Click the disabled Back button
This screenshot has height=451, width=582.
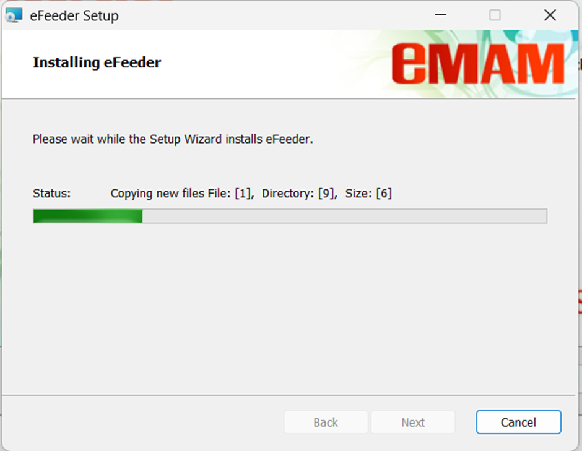coord(326,422)
